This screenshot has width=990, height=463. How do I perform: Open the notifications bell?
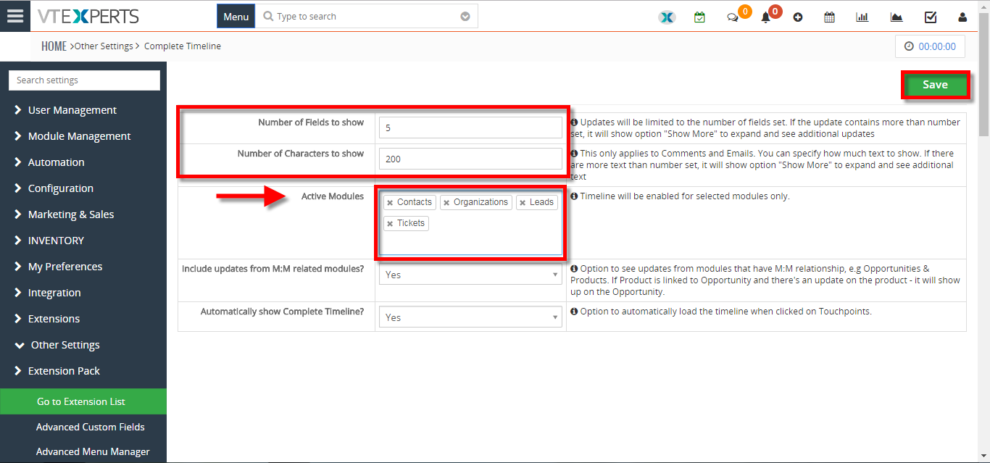765,17
